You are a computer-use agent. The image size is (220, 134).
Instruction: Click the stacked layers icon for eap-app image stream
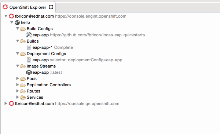coord(29,72)
